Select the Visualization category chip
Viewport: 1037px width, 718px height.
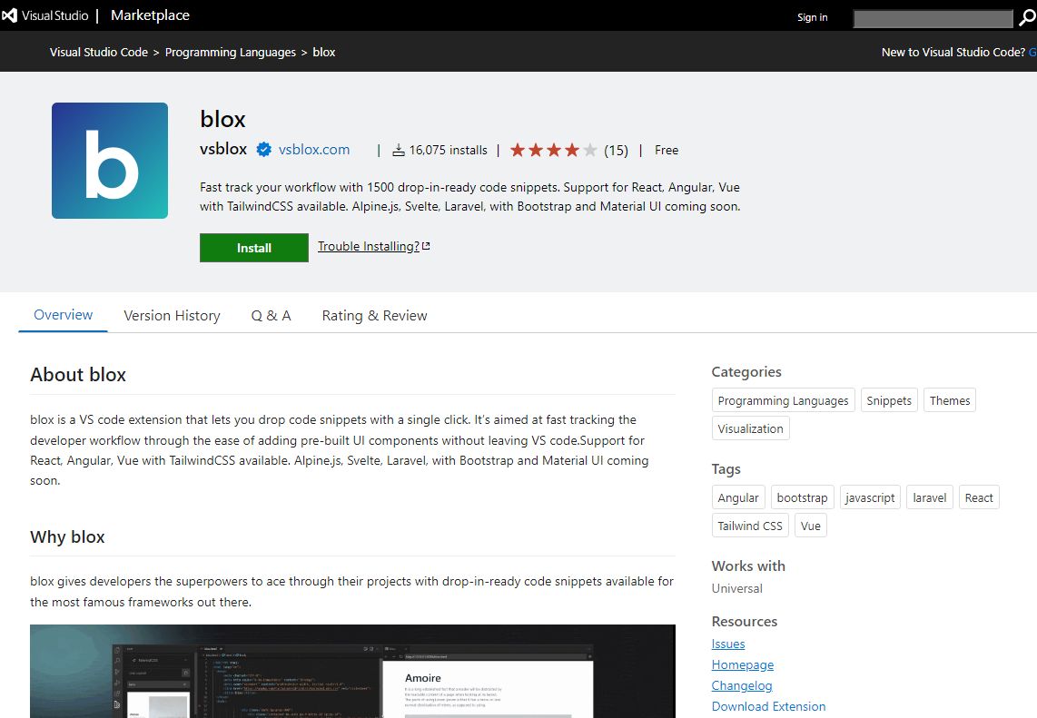751,428
